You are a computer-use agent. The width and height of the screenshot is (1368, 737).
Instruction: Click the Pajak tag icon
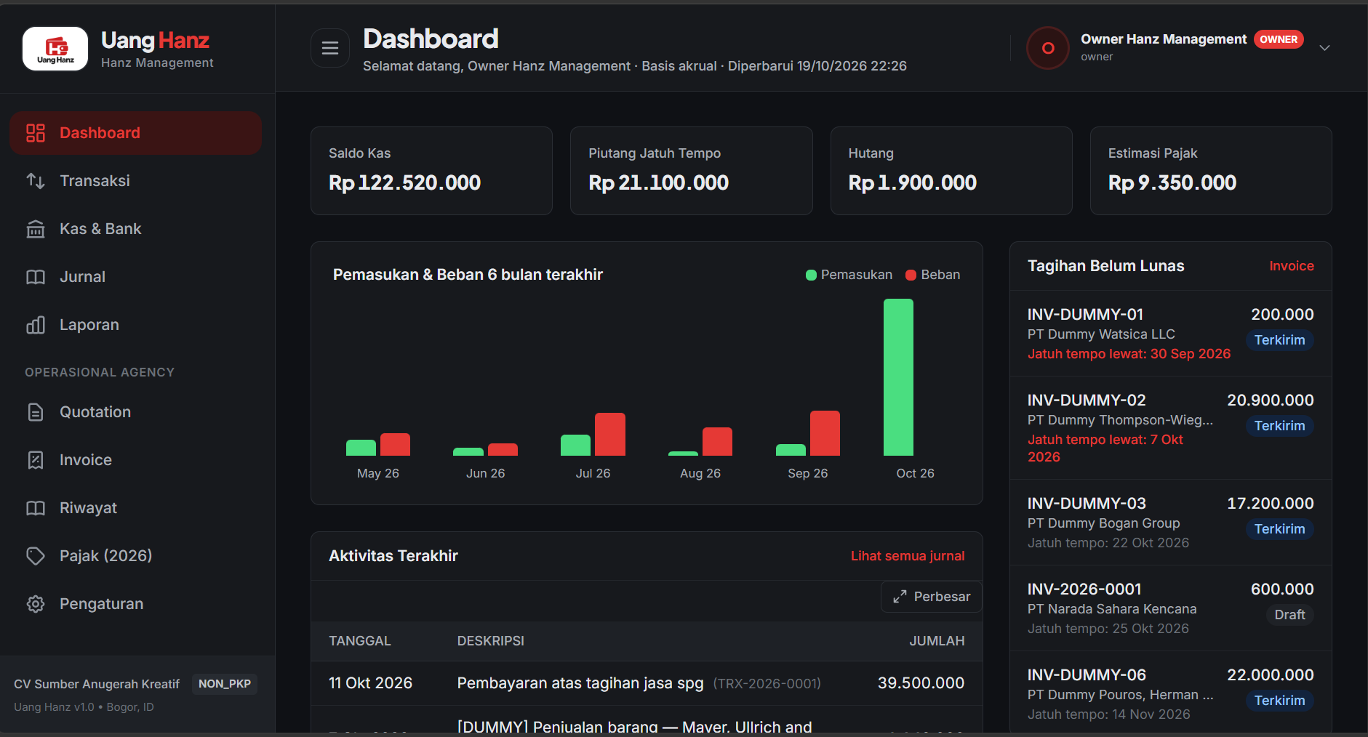point(36,556)
